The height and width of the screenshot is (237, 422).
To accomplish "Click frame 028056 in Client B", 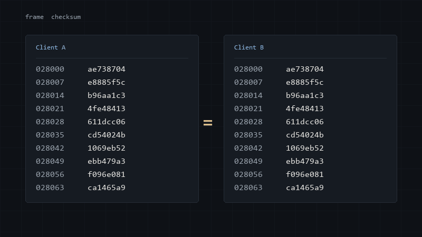I will tap(248, 174).
